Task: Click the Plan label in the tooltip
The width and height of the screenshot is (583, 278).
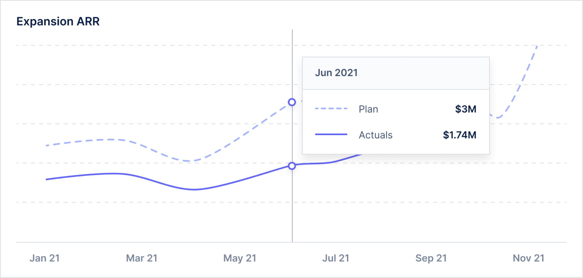Action: click(368, 109)
